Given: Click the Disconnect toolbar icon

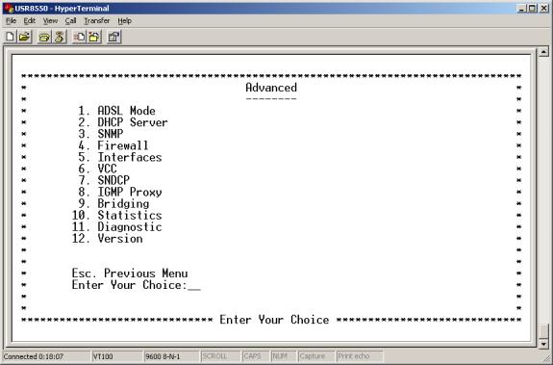Looking at the screenshot, I should click(x=60, y=37).
